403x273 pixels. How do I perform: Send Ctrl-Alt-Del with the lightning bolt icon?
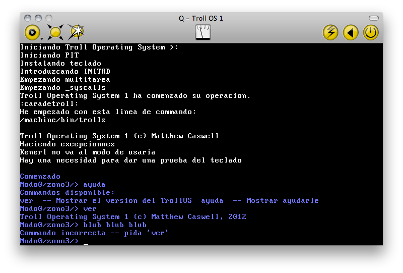point(330,32)
